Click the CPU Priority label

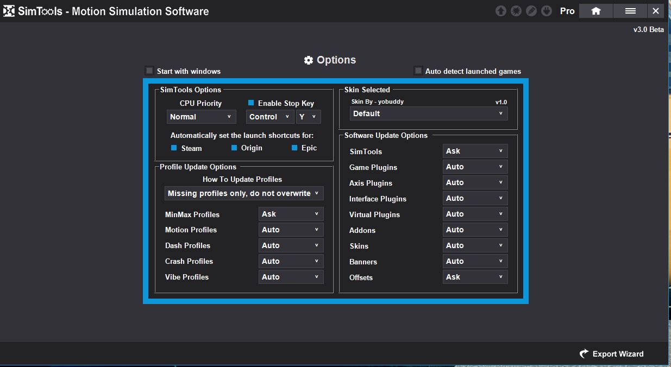[201, 103]
